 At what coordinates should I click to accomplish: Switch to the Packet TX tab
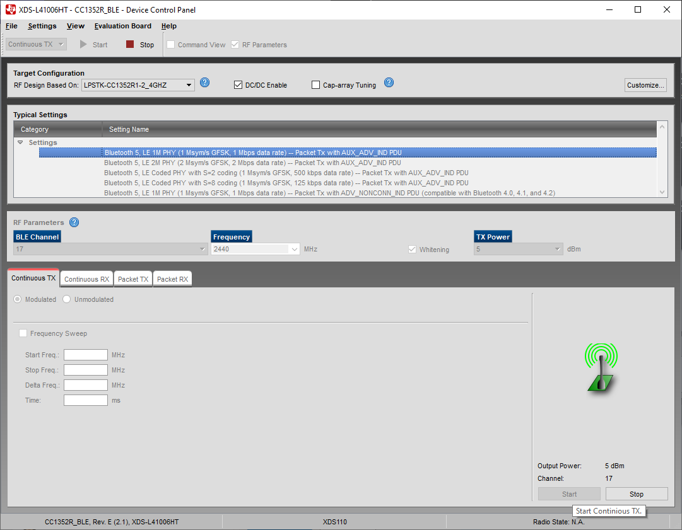[x=133, y=279]
